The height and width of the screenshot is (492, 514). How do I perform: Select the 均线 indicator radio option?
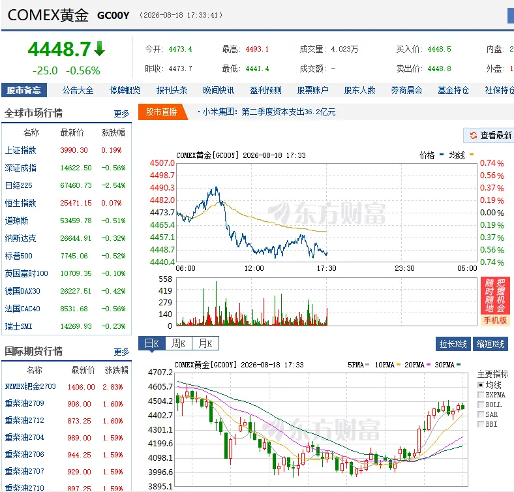coord(481,385)
